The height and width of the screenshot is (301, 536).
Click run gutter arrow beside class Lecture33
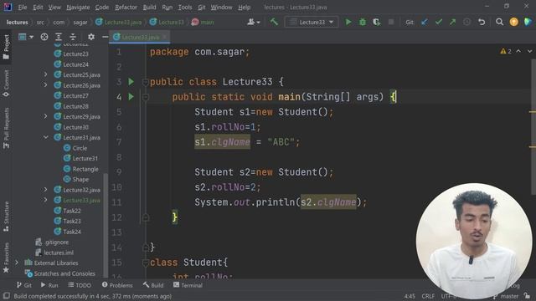pyautogui.click(x=131, y=82)
